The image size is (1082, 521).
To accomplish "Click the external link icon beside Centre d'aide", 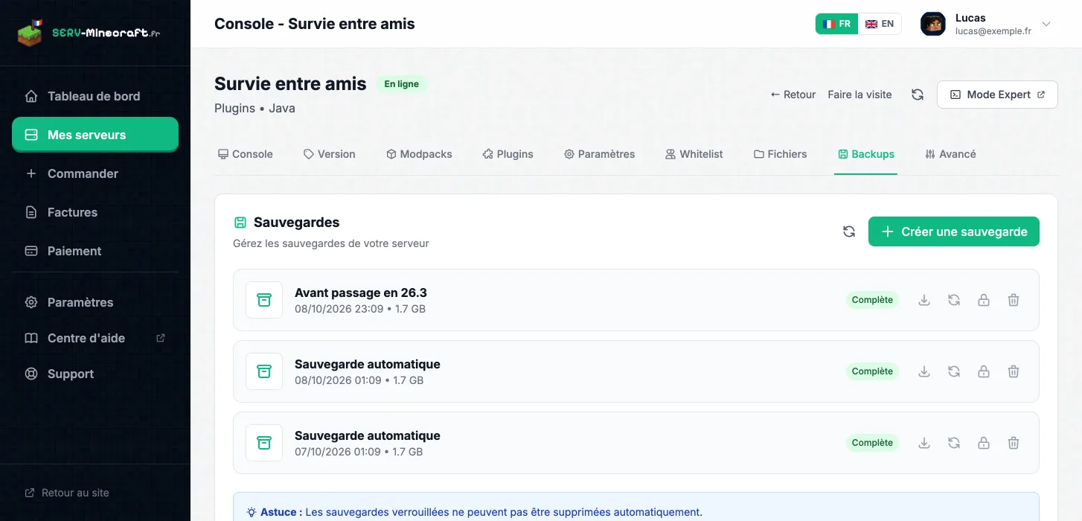I will click(160, 338).
